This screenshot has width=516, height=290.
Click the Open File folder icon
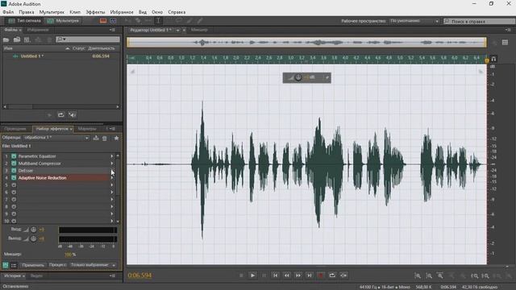6,39
